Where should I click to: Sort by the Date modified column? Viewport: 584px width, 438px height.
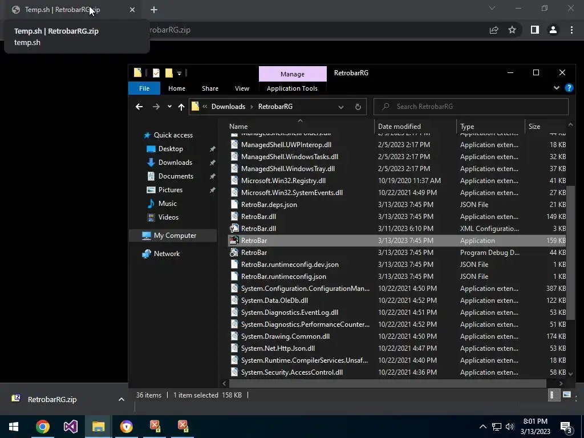point(415,126)
